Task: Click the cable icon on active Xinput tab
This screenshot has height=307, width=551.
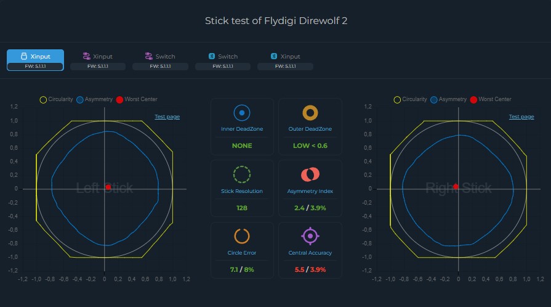Action: coord(24,56)
